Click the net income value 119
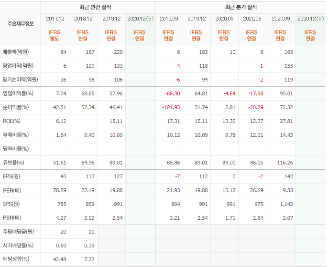The width and height of the screenshot is (328, 267). coord(289,80)
